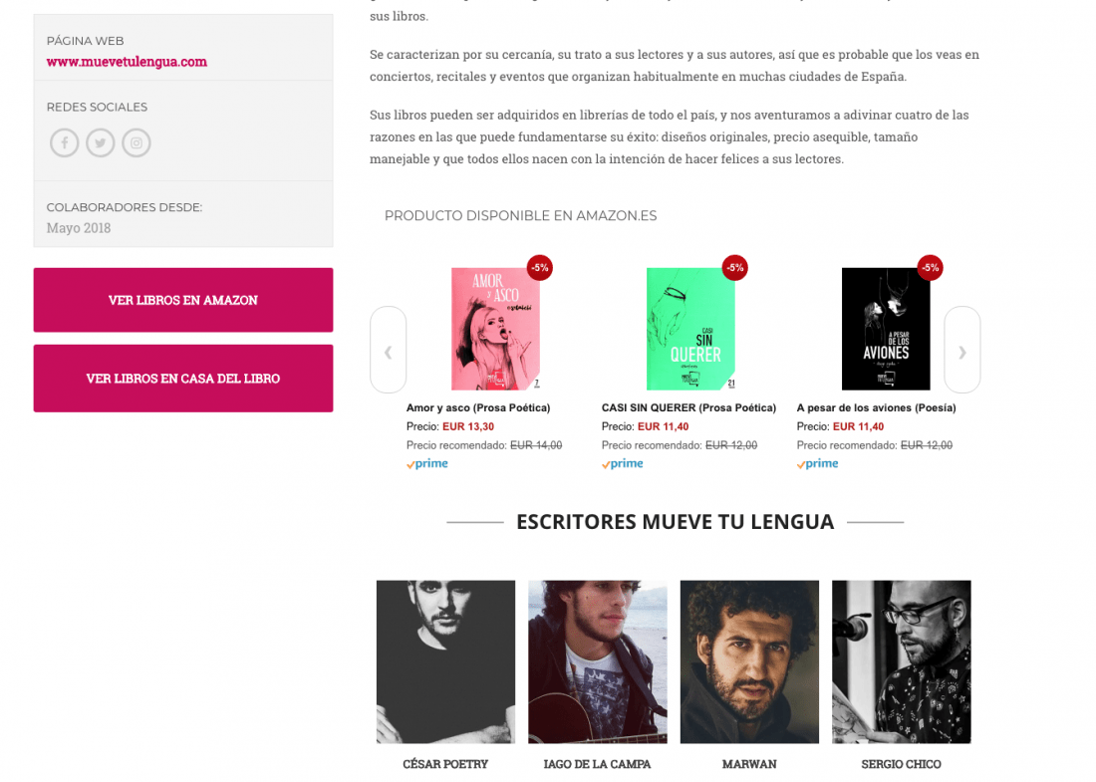Open the Instagram social icon

[x=137, y=143]
